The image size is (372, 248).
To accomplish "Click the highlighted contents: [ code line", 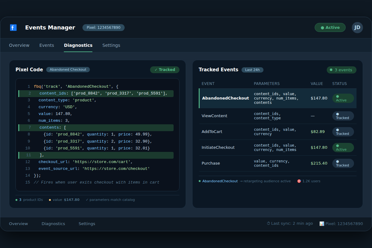I will coord(96,128).
